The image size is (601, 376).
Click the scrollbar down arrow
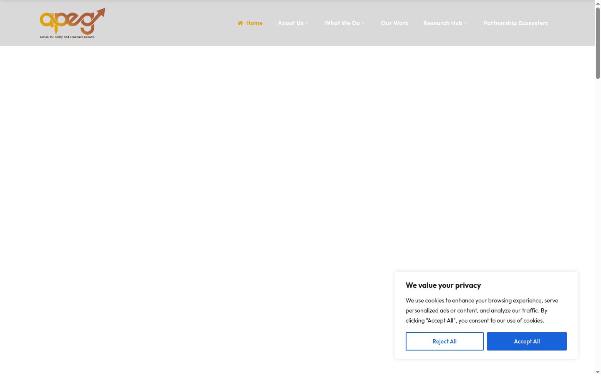tap(598, 372)
